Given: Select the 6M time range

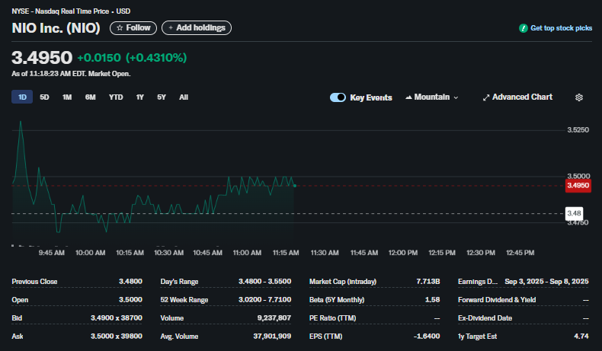Looking at the screenshot, I should point(90,97).
